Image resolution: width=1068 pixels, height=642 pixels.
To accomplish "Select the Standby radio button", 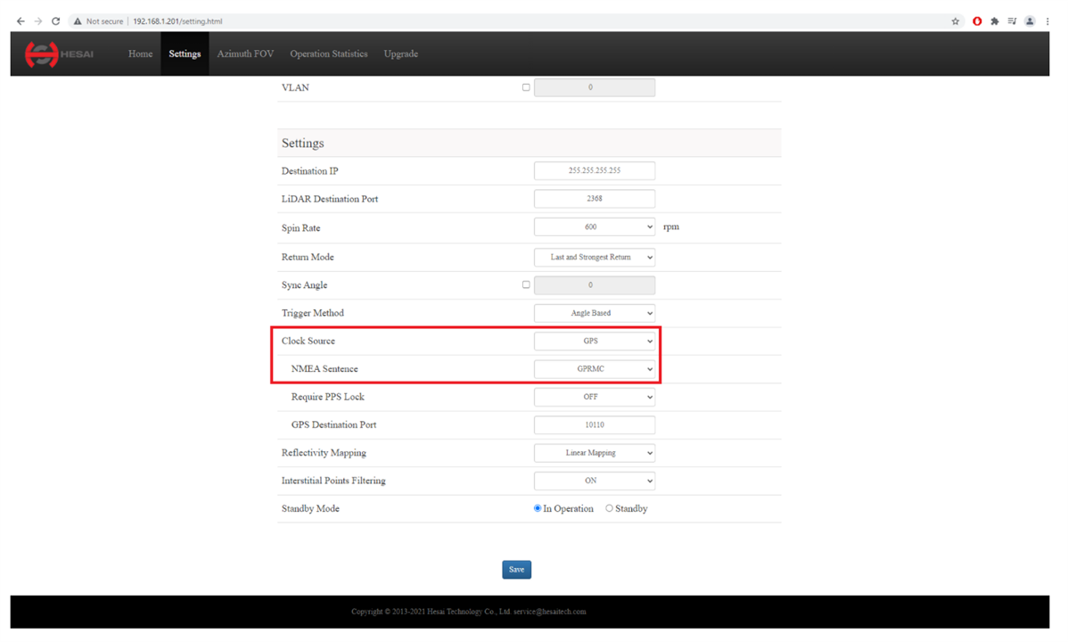I will [x=610, y=508].
